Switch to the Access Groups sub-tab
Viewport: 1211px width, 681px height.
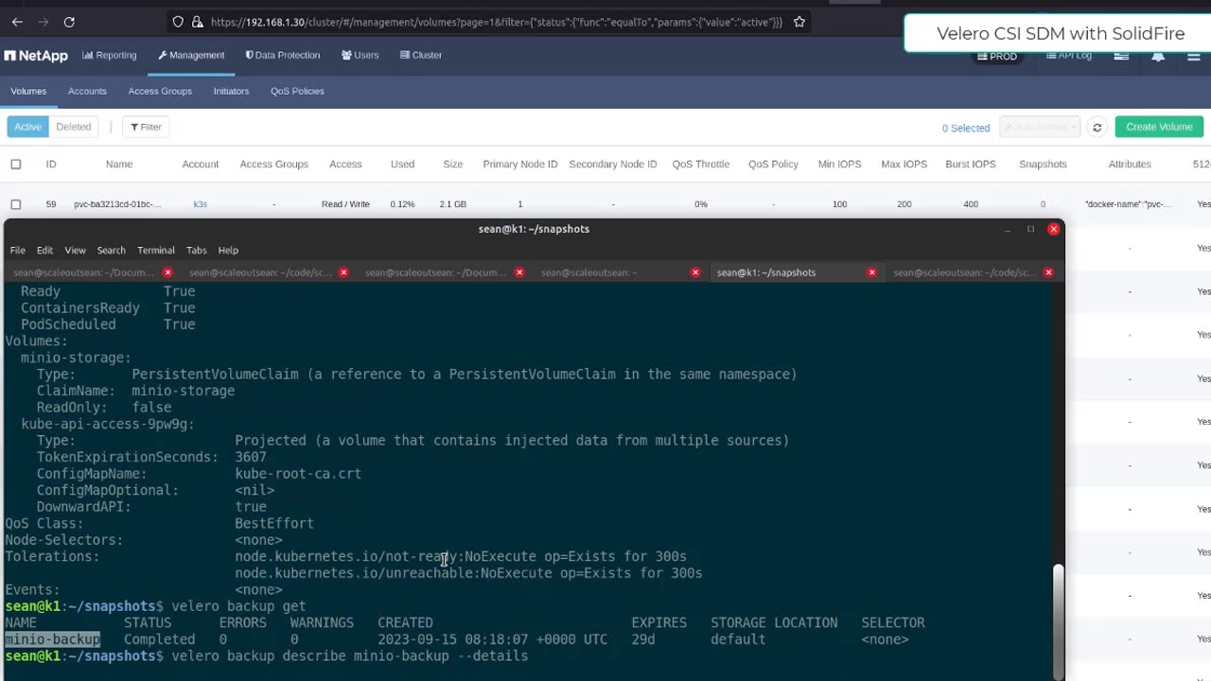(160, 91)
